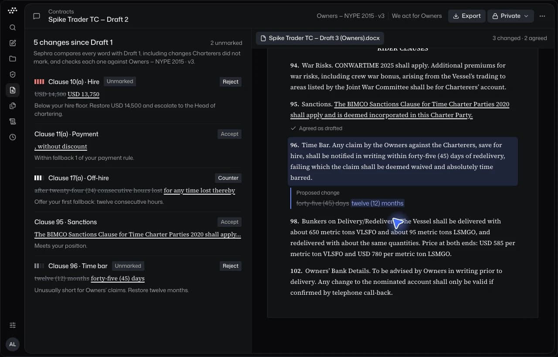Viewport: 558px width, 357px height.
Task: Click the underlined 'USD 13,750' value
Action: [84, 94]
